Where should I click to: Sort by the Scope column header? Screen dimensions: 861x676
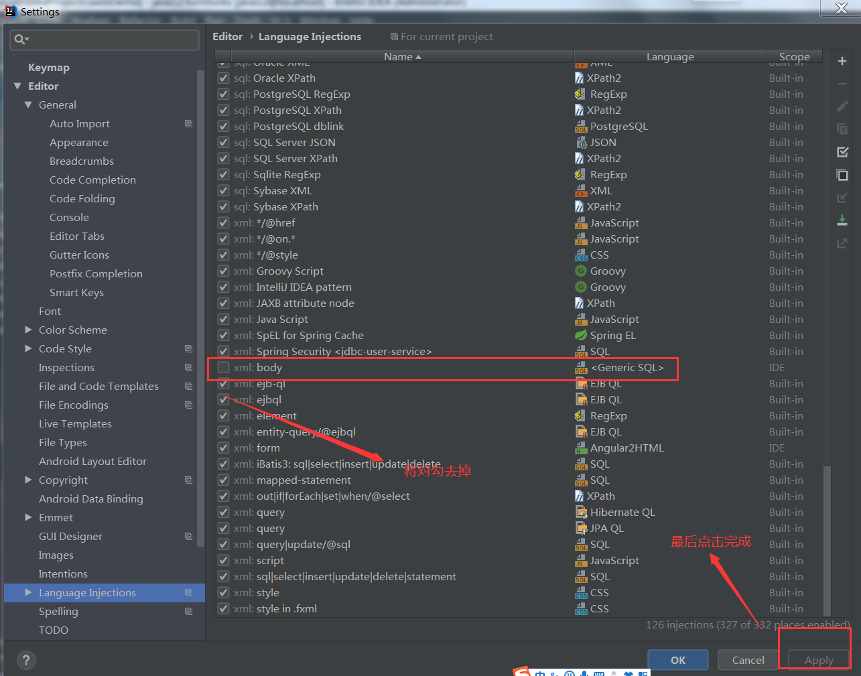point(795,57)
